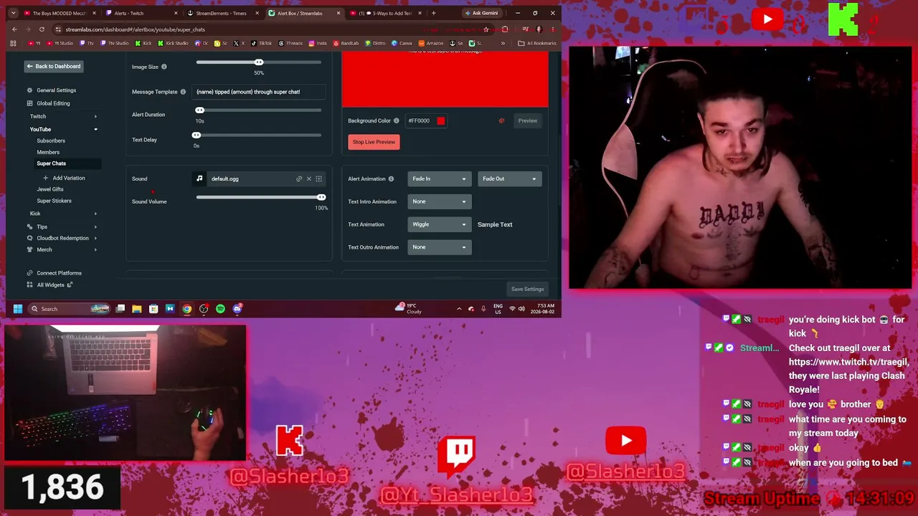Open the sound library grid icon
Screen dimensions: 918x516
(319, 178)
